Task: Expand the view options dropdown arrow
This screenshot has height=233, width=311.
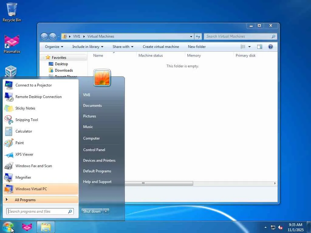Action: click(x=250, y=47)
